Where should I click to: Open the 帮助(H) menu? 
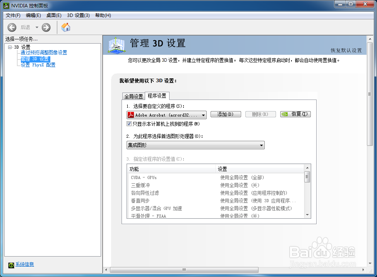click(103, 15)
